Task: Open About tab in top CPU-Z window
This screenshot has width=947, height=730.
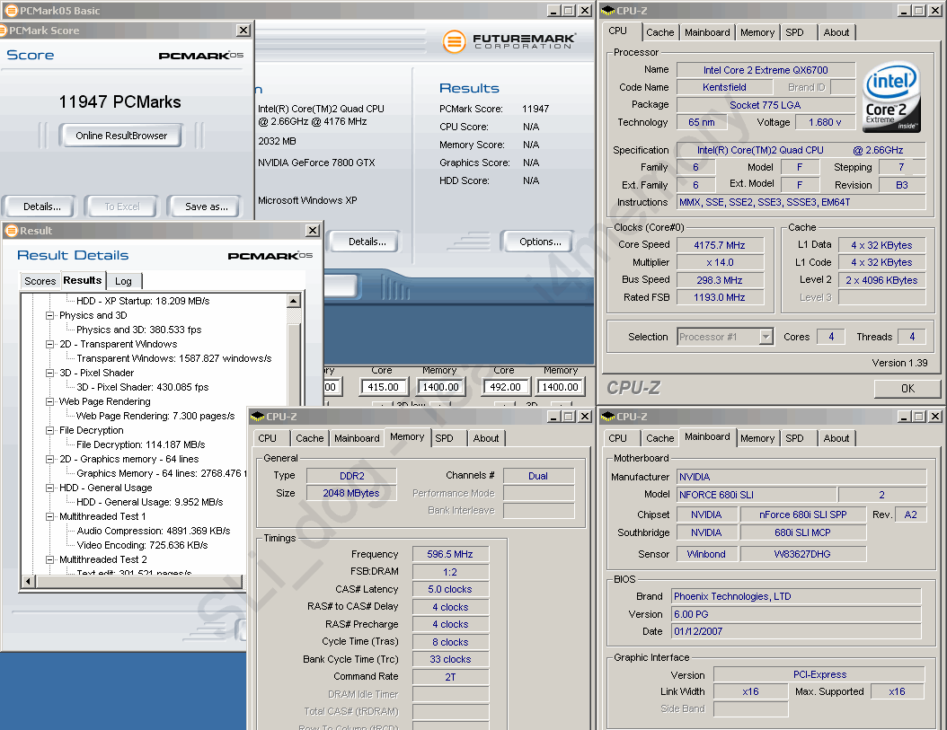Action: click(x=836, y=32)
